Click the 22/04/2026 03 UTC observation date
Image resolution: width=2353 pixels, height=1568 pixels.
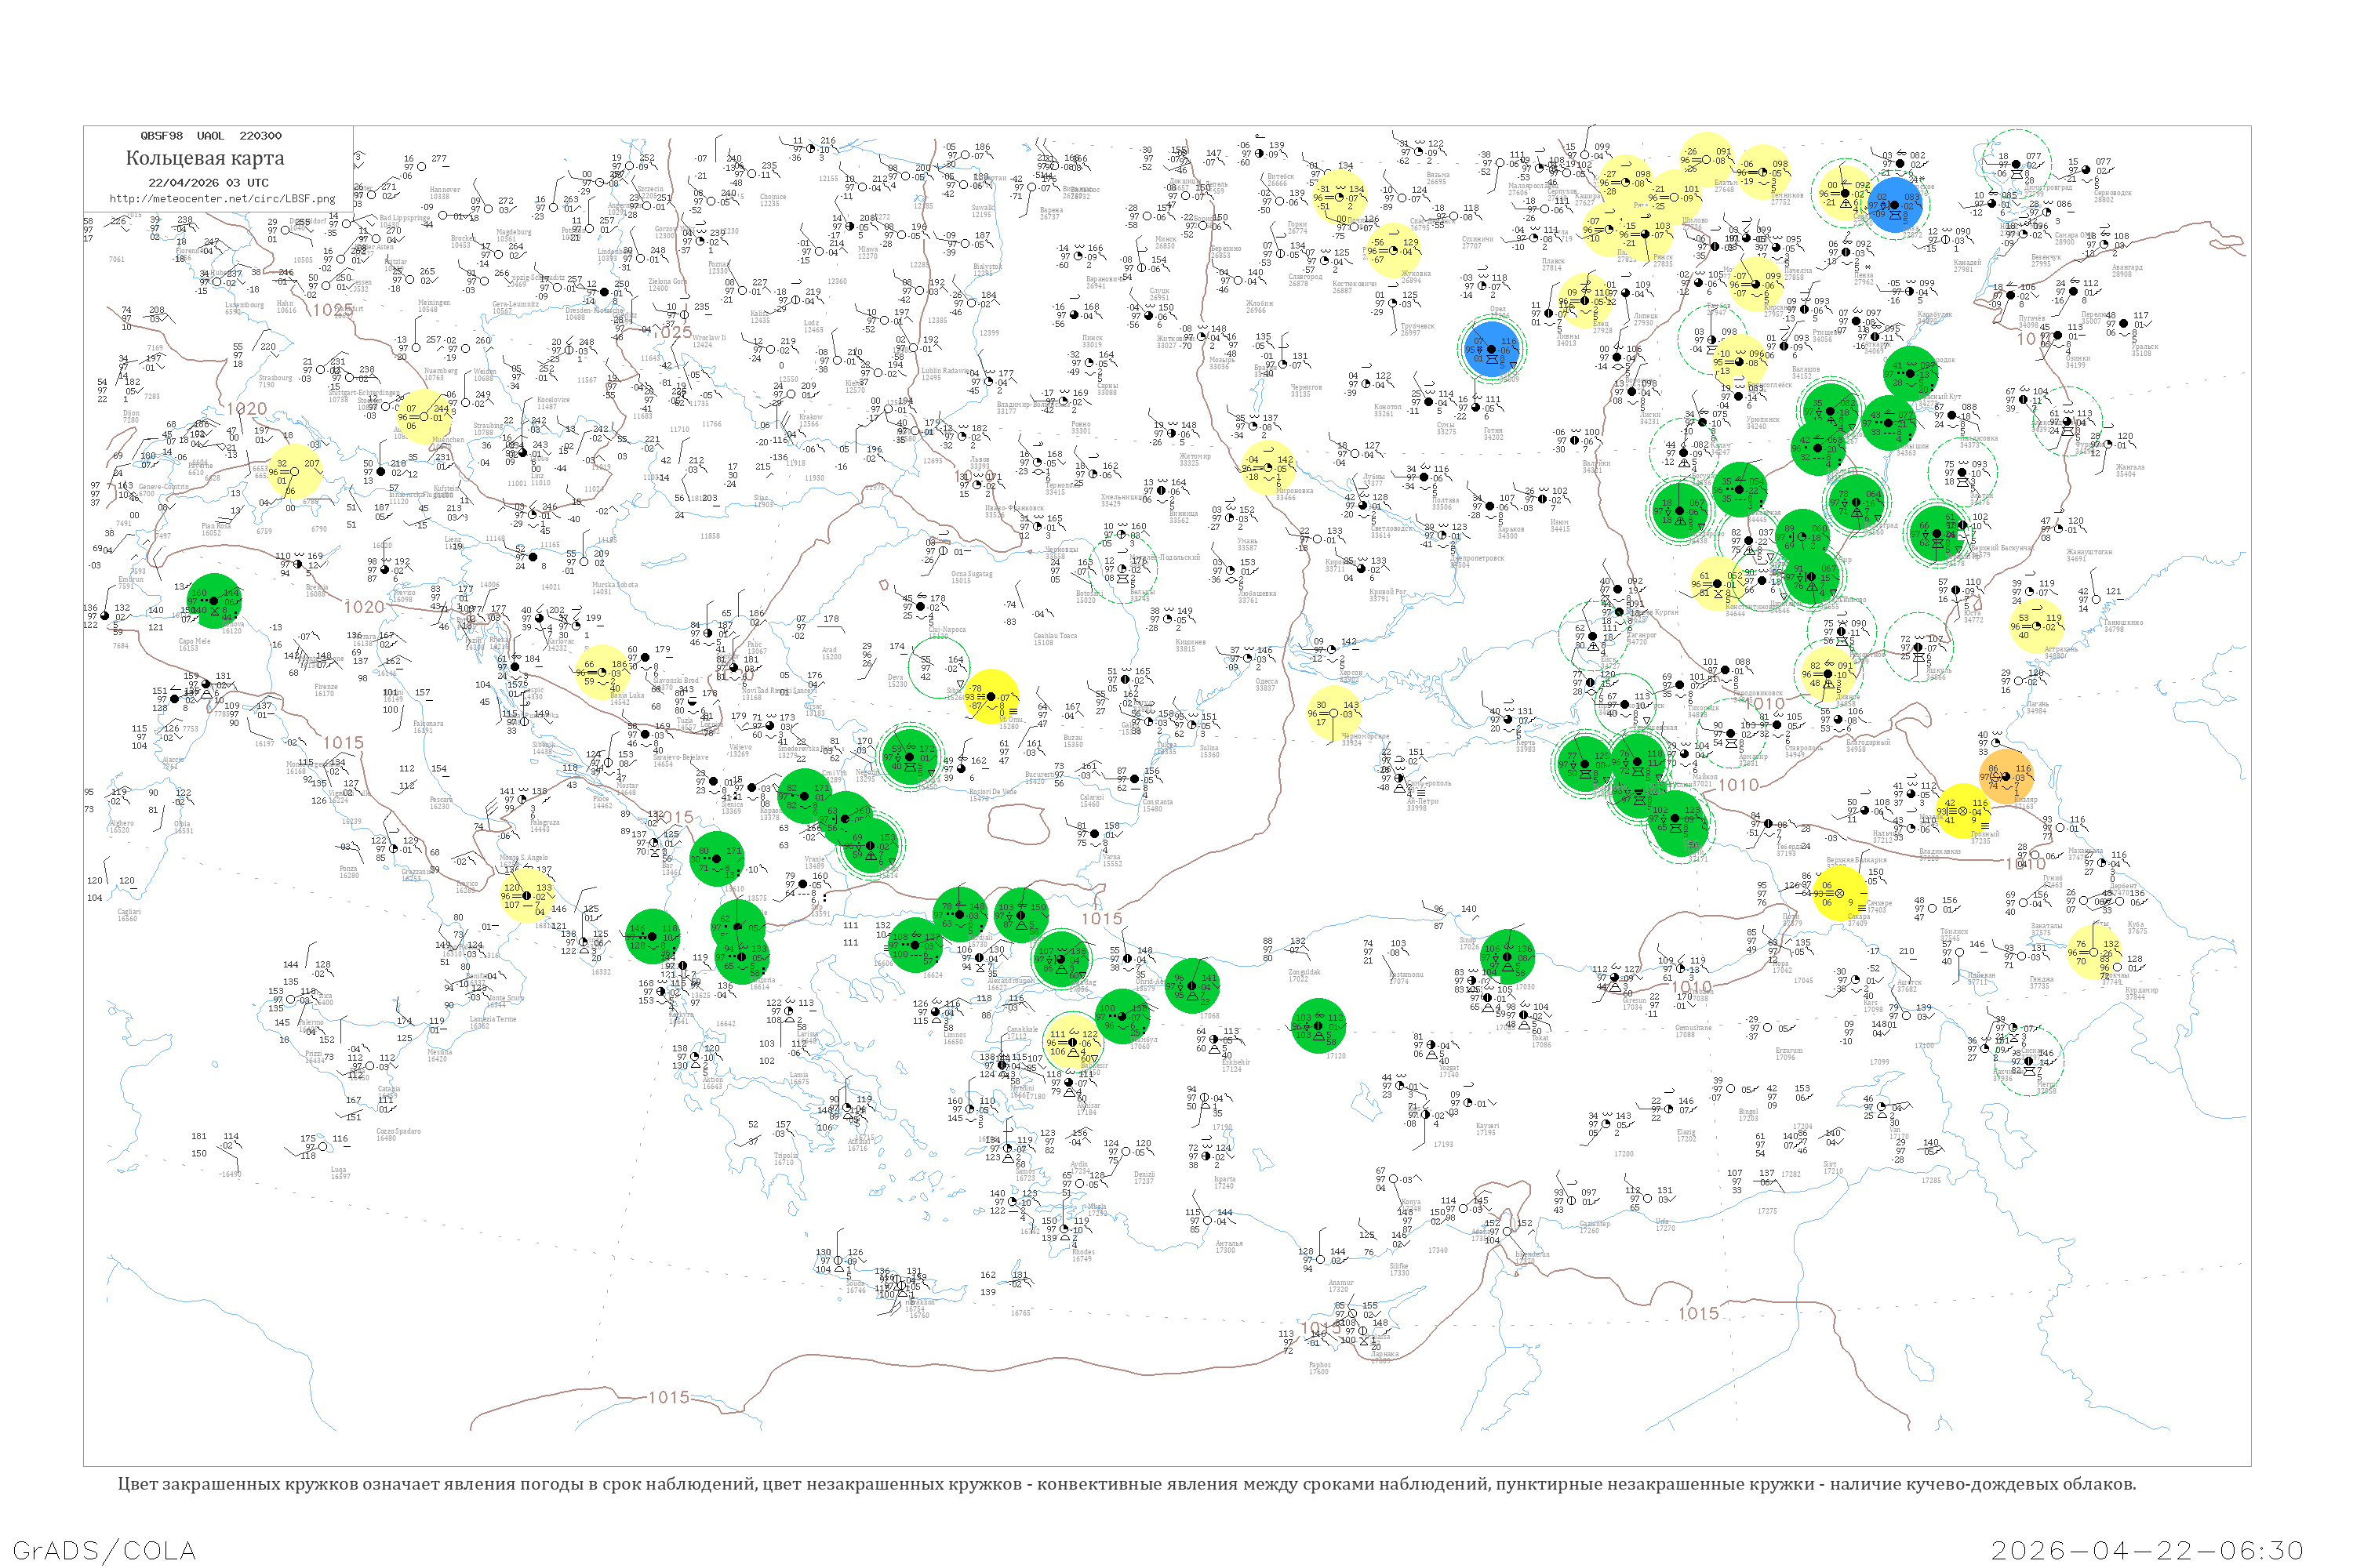click(208, 182)
